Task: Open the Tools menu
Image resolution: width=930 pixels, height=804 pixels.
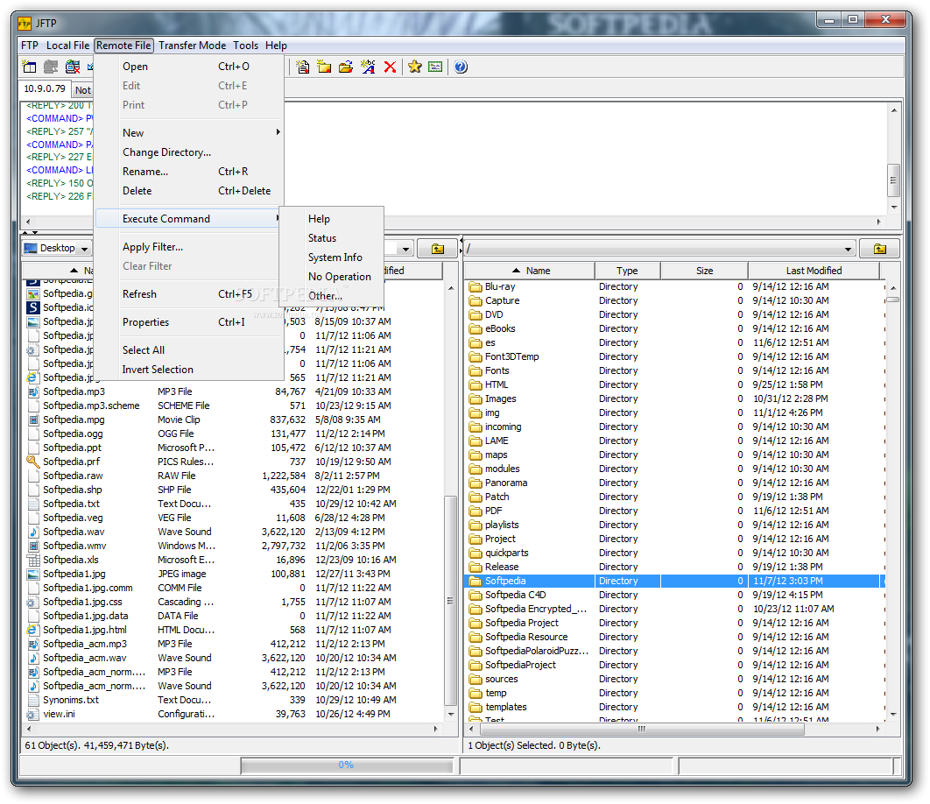Action: [x=245, y=46]
